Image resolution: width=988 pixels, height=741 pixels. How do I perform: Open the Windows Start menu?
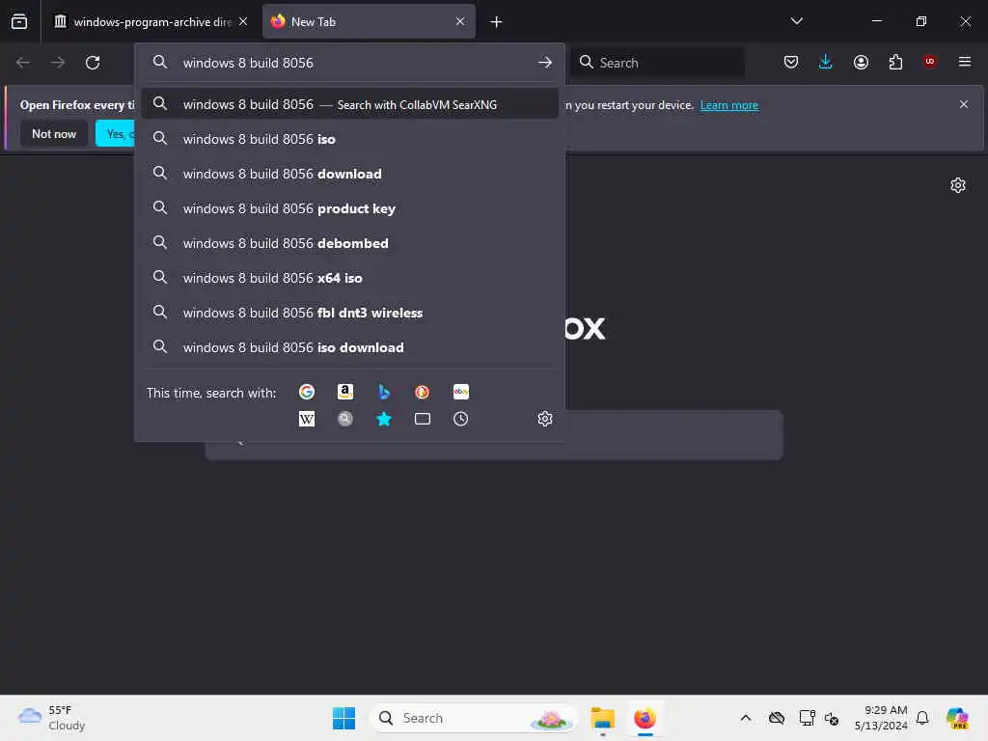pos(343,718)
